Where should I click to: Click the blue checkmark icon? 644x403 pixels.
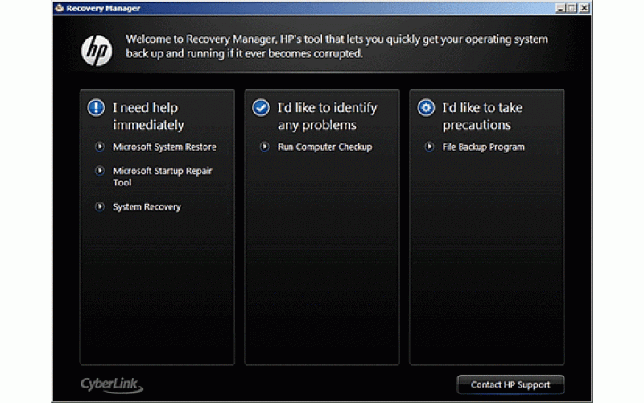(261, 108)
